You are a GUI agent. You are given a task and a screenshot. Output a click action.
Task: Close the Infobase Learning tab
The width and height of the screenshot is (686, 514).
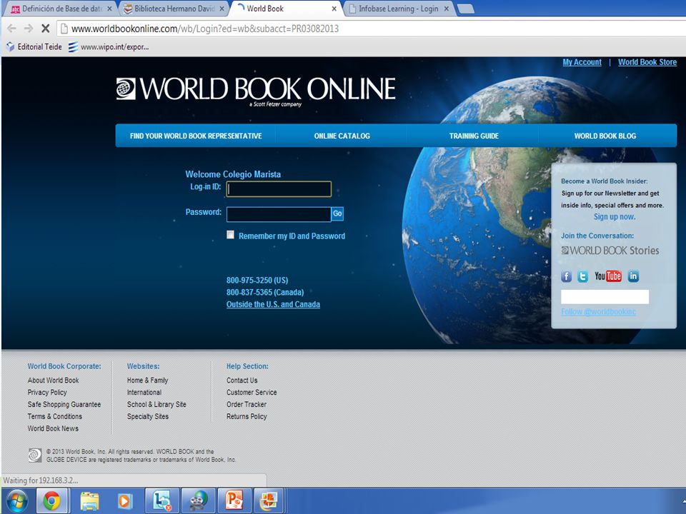[x=447, y=9]
